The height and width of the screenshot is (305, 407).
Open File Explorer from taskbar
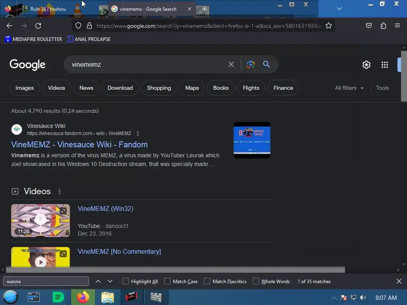[107, 297]
